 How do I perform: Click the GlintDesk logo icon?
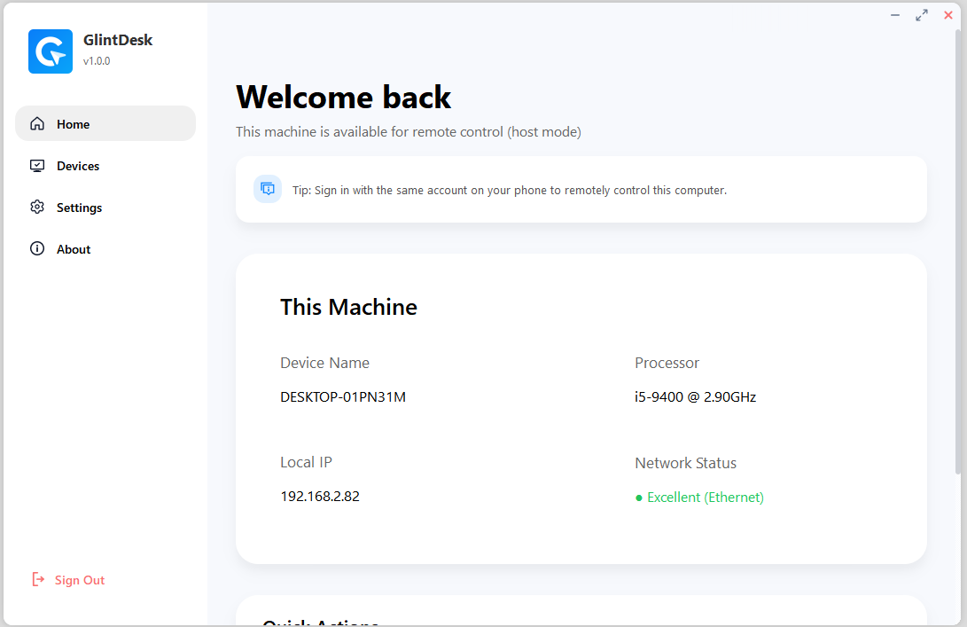[x=50, y=51]
